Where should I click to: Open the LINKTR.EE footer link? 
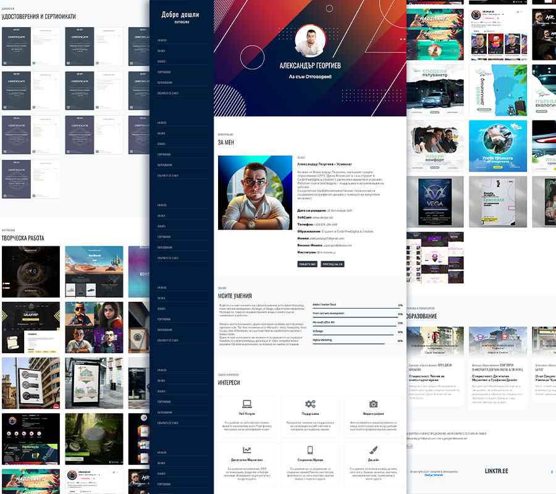(x=497, y=471)
